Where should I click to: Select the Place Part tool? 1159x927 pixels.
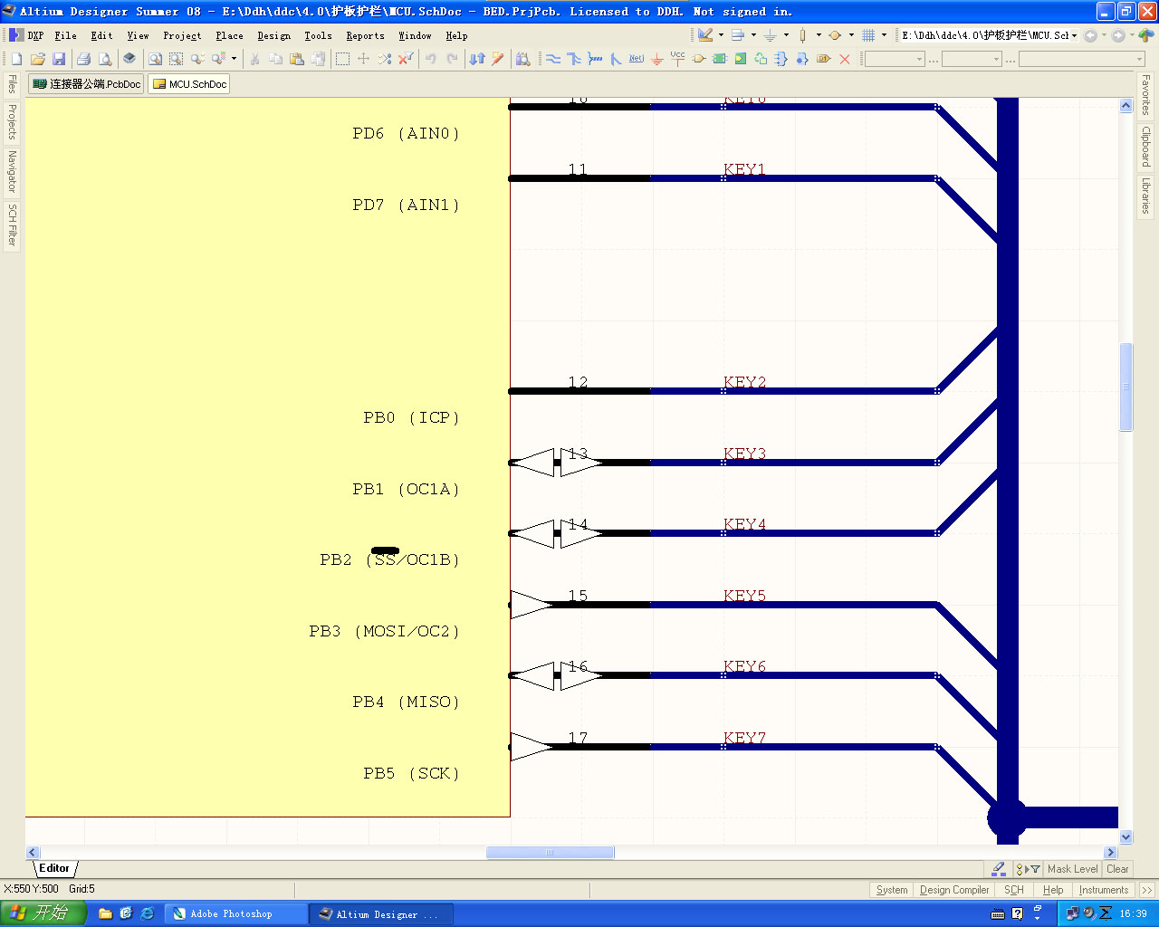[x=699, y=59]
